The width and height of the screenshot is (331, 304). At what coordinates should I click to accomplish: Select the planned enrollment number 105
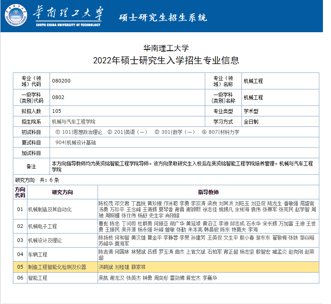[x=56, y=111]
